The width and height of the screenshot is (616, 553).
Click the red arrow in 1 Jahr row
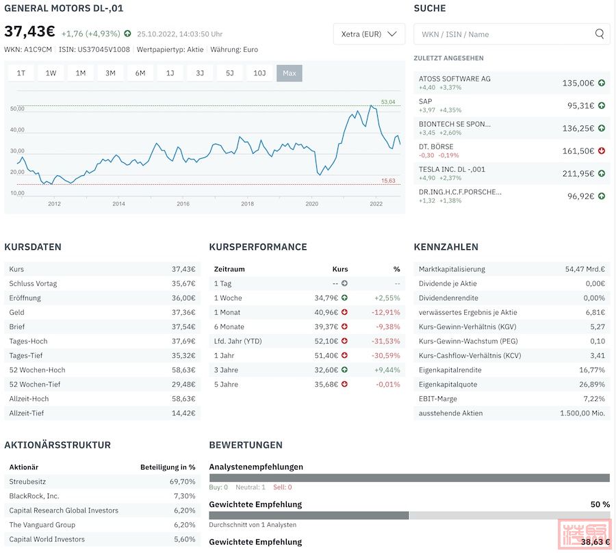tap(344, 355)
